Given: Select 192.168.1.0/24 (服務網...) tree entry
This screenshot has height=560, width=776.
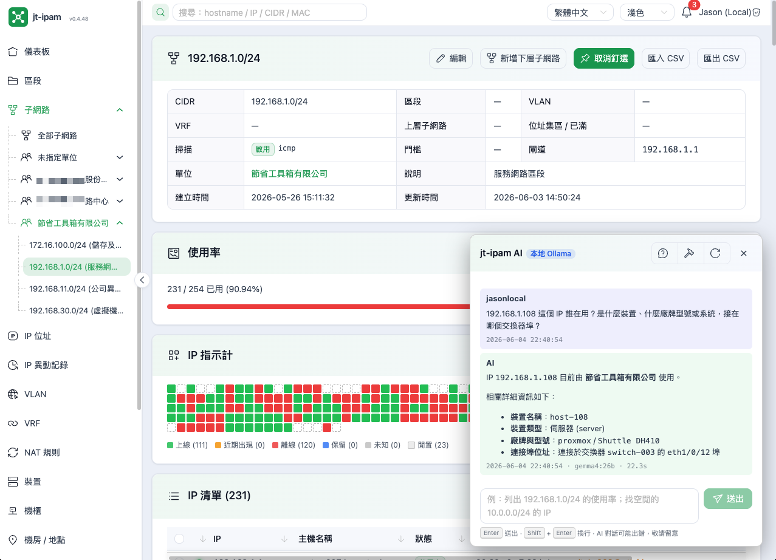Looking at the screenshot, I should click(x=77, y=267).
